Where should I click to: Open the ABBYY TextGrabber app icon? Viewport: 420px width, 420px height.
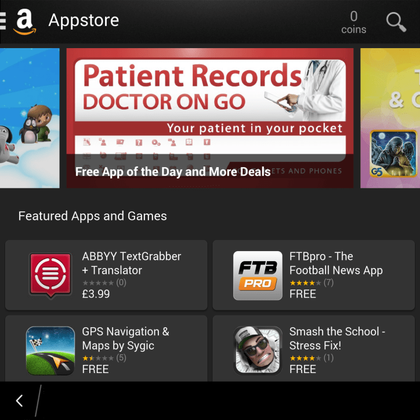pos(50,276)
